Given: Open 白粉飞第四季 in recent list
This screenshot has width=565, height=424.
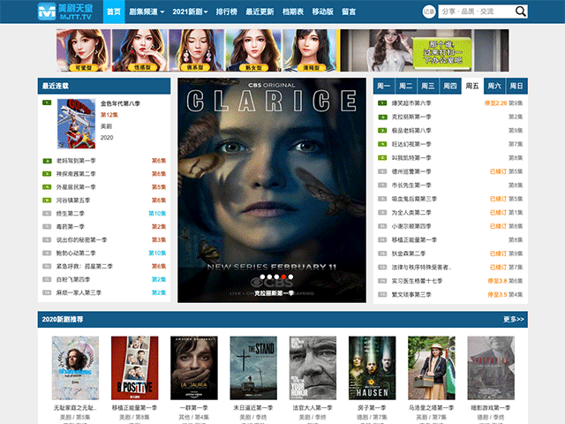Looking at the screenshot, I should coord(73,279).
